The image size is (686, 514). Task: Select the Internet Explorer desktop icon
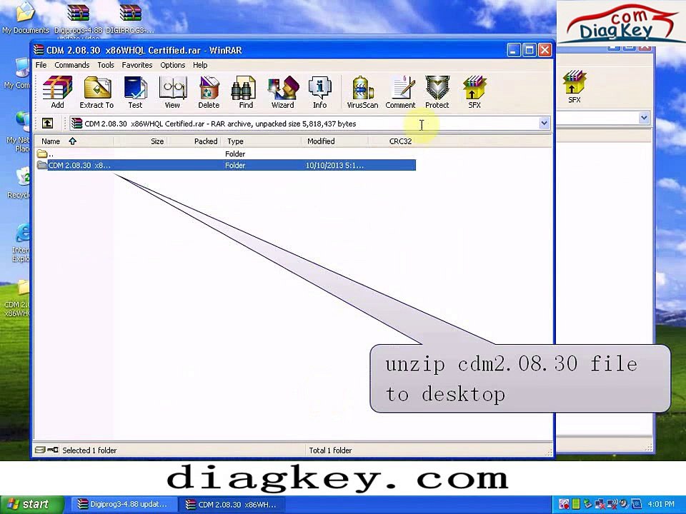pyautogui.click(x=20, y=243)
